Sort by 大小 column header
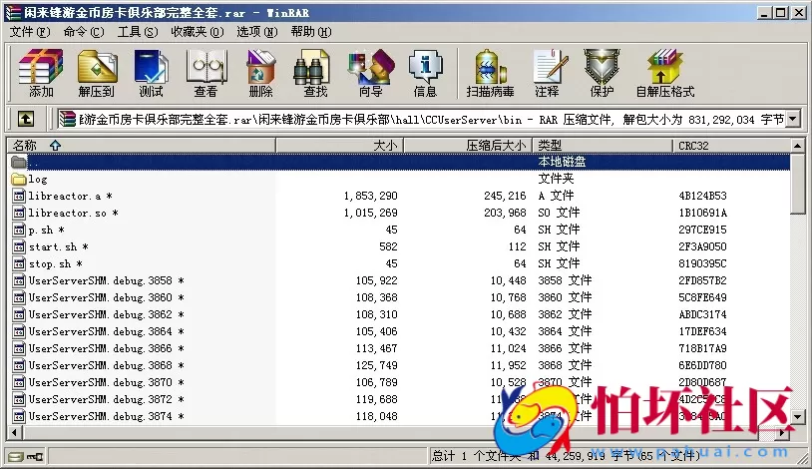This screenshot has height=469, width=812. (x=340, y=146)
